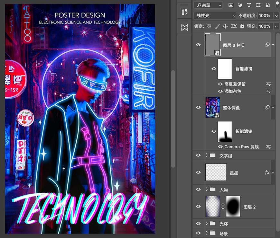
Task: Filter layers by shape layers icon
Action: click(258, 5)
